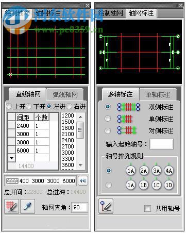Click the annotation preview in right panel
The image size is (186, 233).
point(139,52)
